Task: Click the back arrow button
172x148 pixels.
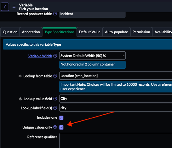Action: (5, 7)
